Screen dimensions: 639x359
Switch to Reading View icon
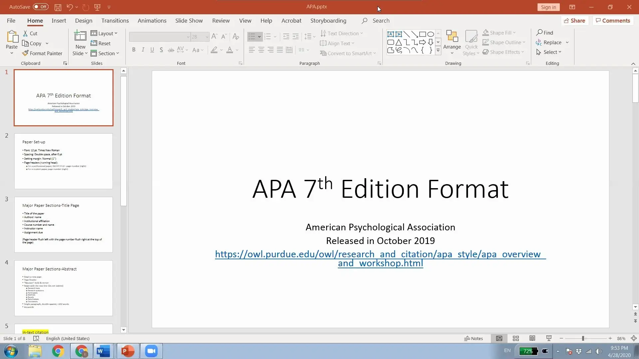[x=532, y=338]
